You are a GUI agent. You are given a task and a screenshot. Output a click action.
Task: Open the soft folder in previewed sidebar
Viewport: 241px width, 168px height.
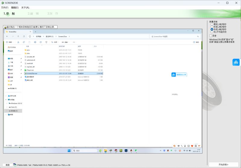click(x=10, y=81)
